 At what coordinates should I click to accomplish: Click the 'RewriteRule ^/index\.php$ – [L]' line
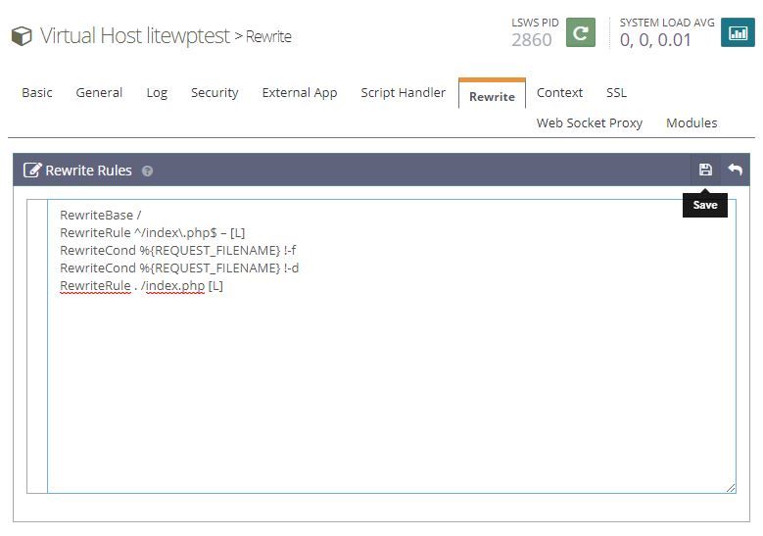point(153,232)
